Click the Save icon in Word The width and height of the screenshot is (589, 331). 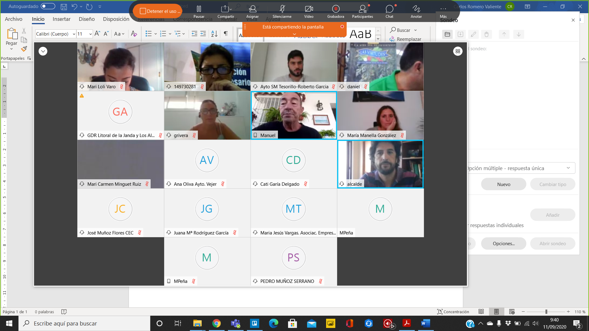pyautogui.click(x=64, y=6)
